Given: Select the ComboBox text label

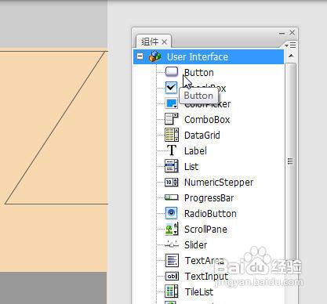Looking at the screenshot, I should coord(207,119).
